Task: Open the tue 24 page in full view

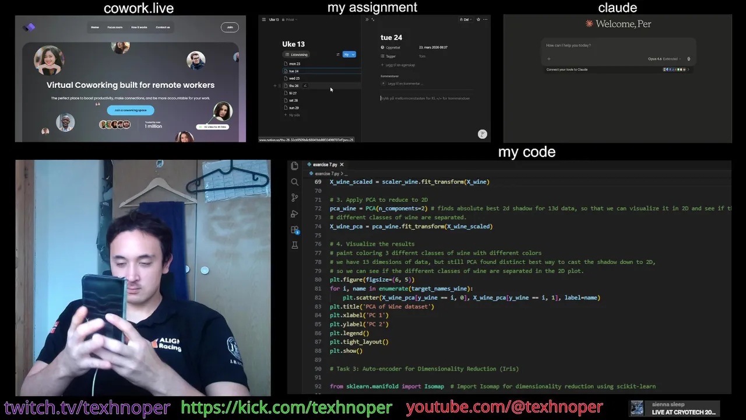Action: [373, 19]
